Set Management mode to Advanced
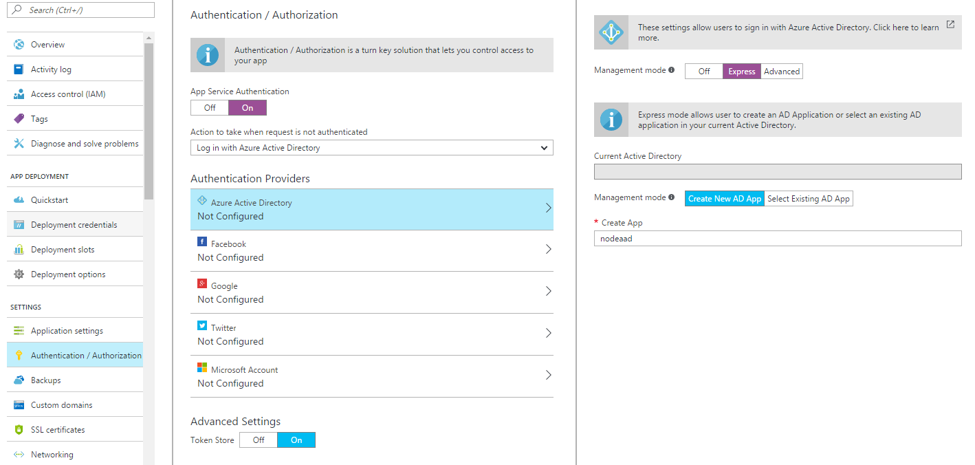 (782, 71)
